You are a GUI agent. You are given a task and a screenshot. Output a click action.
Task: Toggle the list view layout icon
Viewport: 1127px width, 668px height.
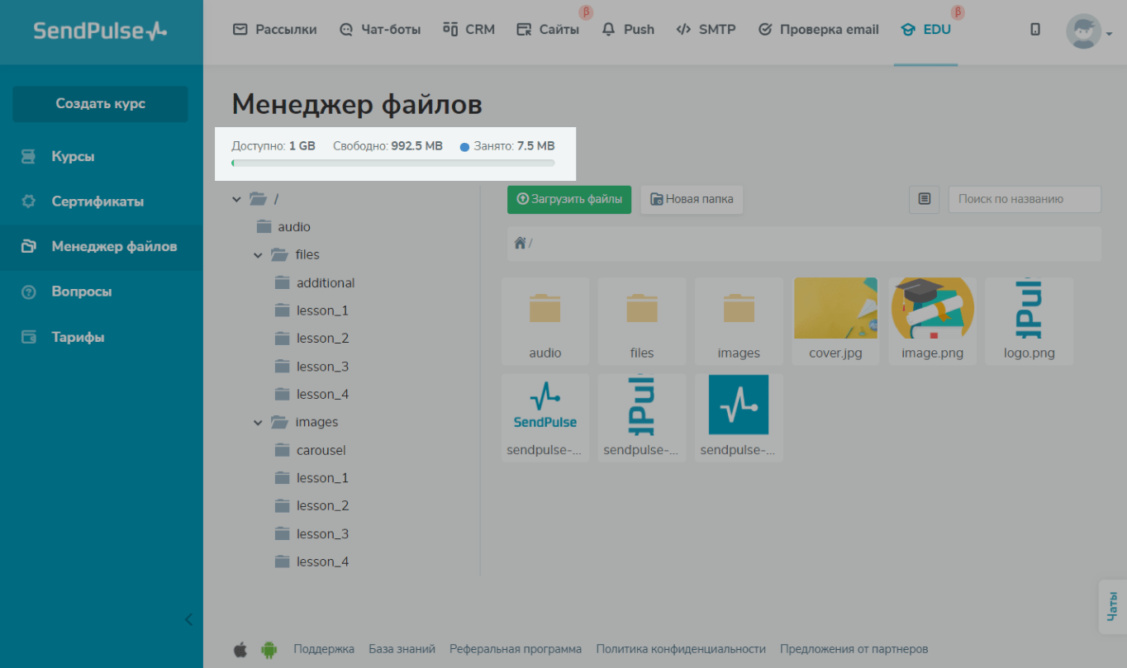(x=925, y=199)
